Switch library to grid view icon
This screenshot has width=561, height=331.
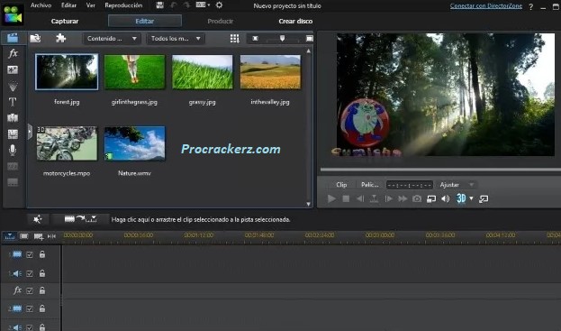click(235, 38)
